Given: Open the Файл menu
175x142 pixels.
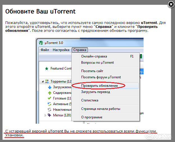Looking at the screenshot, I should (x=45, y=50).
